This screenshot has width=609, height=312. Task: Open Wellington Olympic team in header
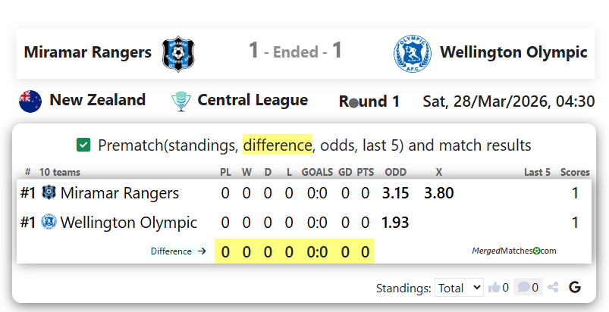pos(513,52)
